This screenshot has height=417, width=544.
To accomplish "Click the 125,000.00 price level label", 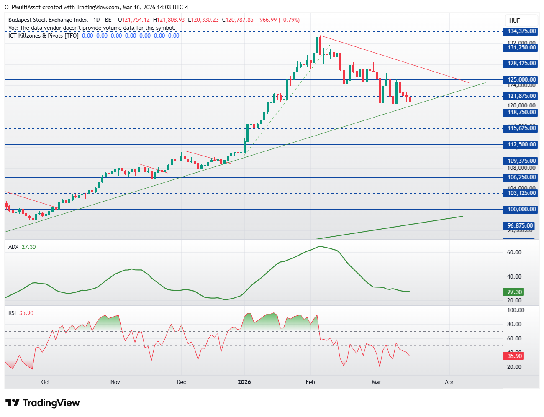I will pos(521,79).
